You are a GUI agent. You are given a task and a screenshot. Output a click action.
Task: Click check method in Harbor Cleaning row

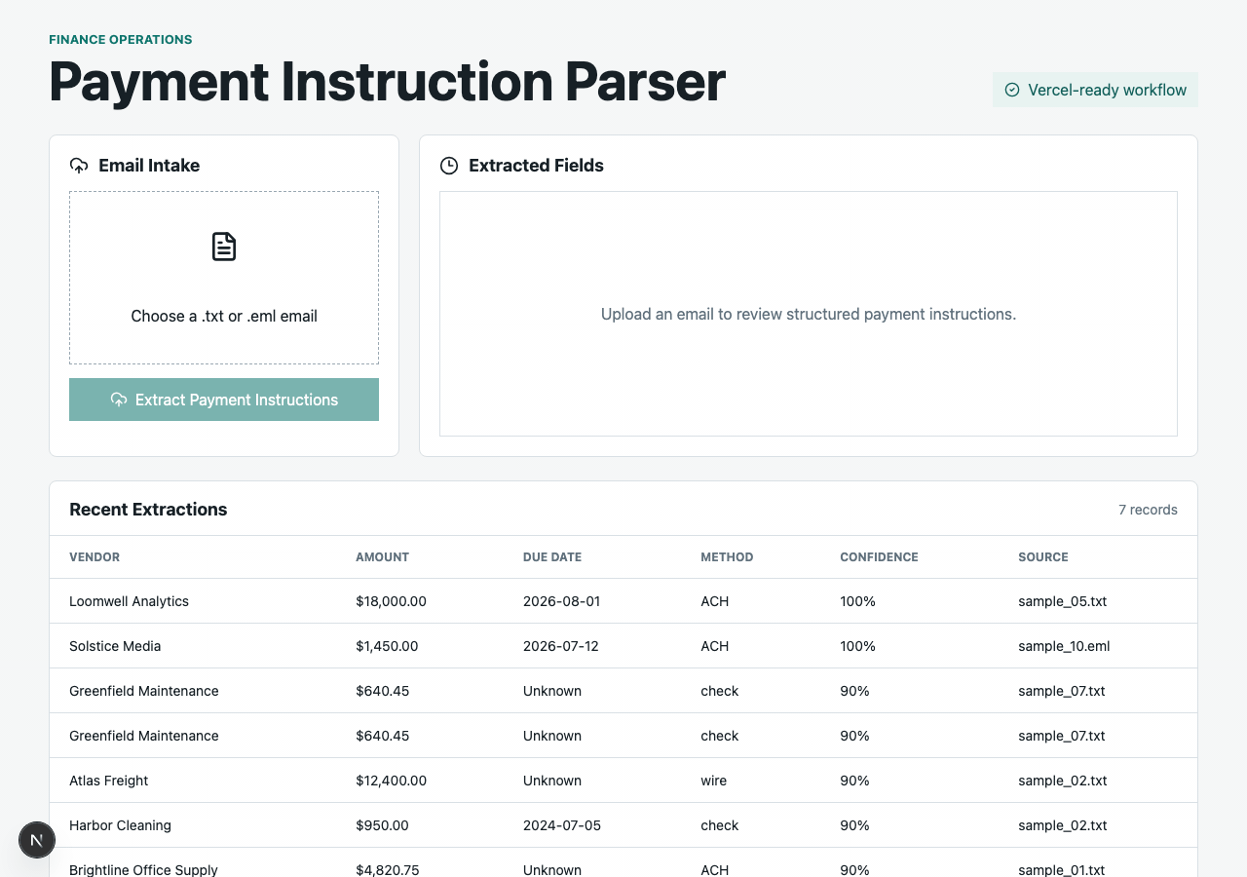coord(720,825)
